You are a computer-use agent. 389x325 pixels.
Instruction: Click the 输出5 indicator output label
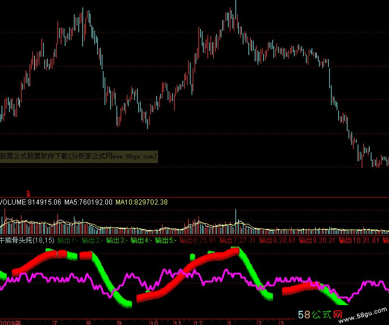coord(165,241)
